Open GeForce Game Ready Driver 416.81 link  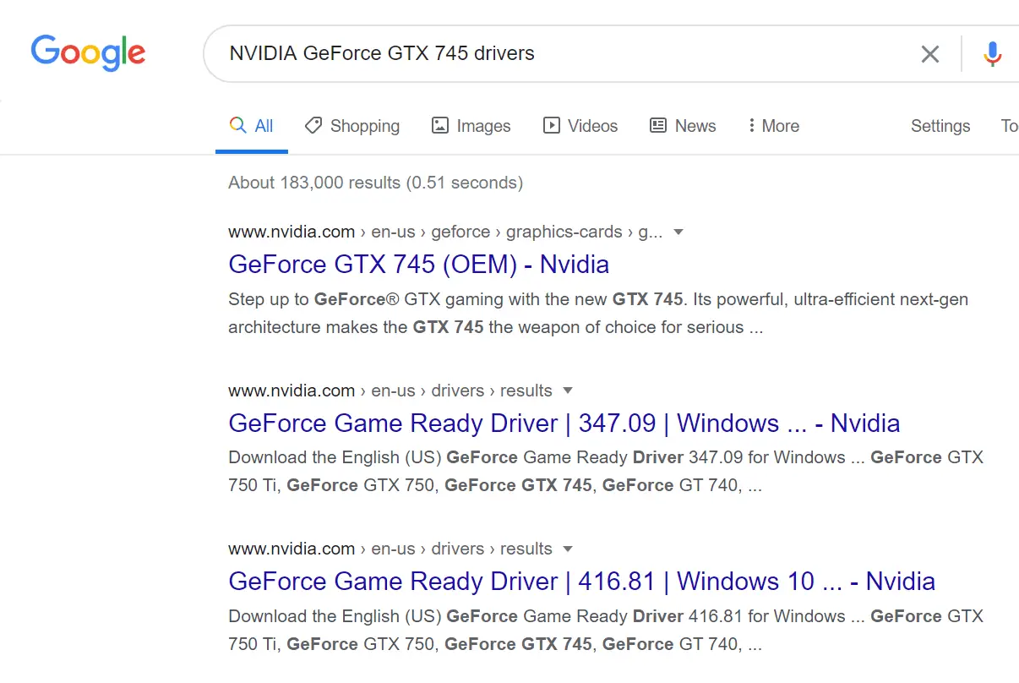click(581, 582)
